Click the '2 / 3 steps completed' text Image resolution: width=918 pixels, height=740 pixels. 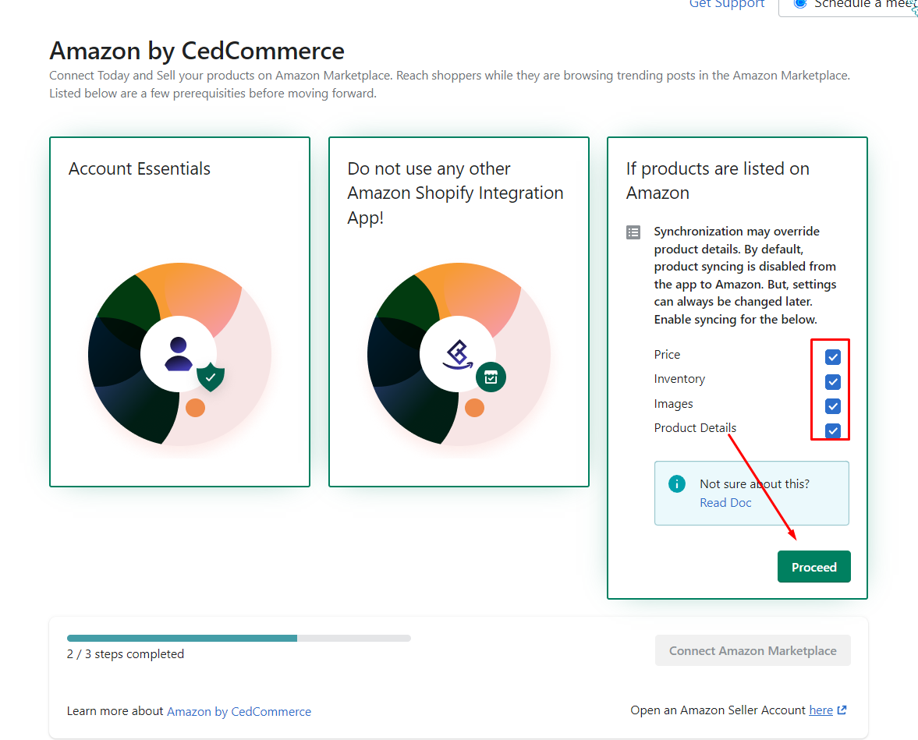tap(126, 654)
